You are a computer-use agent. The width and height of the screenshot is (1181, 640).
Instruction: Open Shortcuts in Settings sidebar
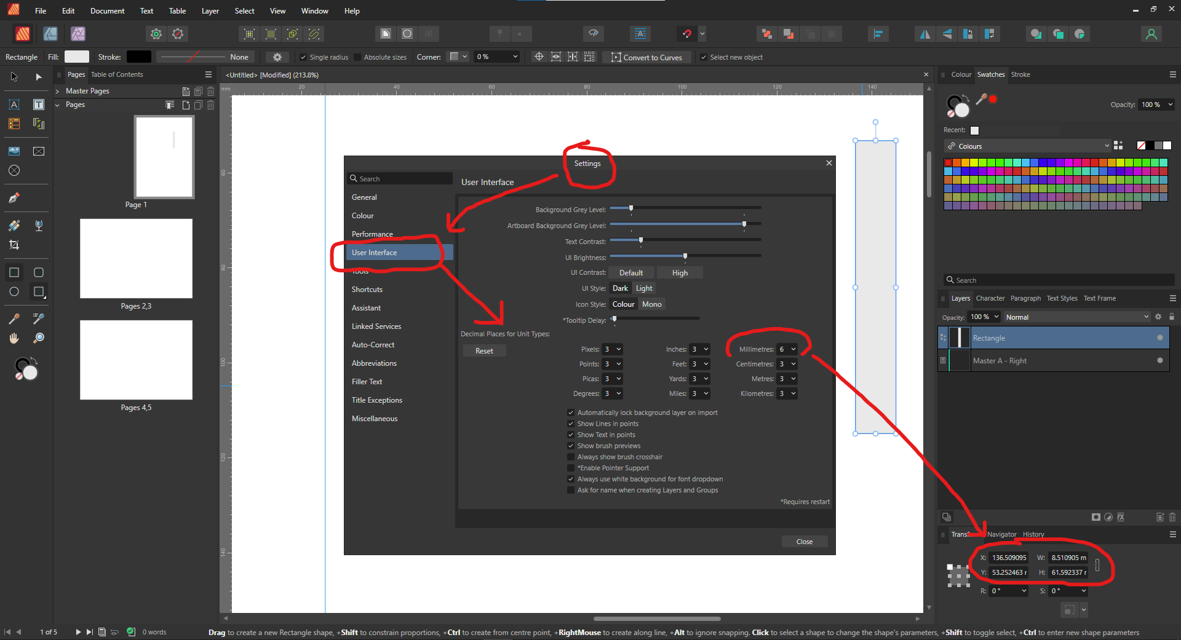pos(367,290)
